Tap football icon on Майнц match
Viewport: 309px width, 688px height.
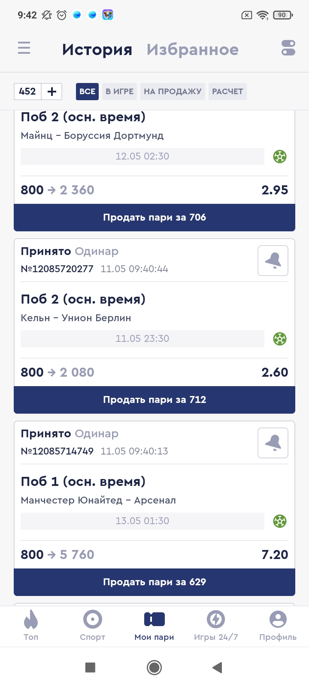coord(280,157)
